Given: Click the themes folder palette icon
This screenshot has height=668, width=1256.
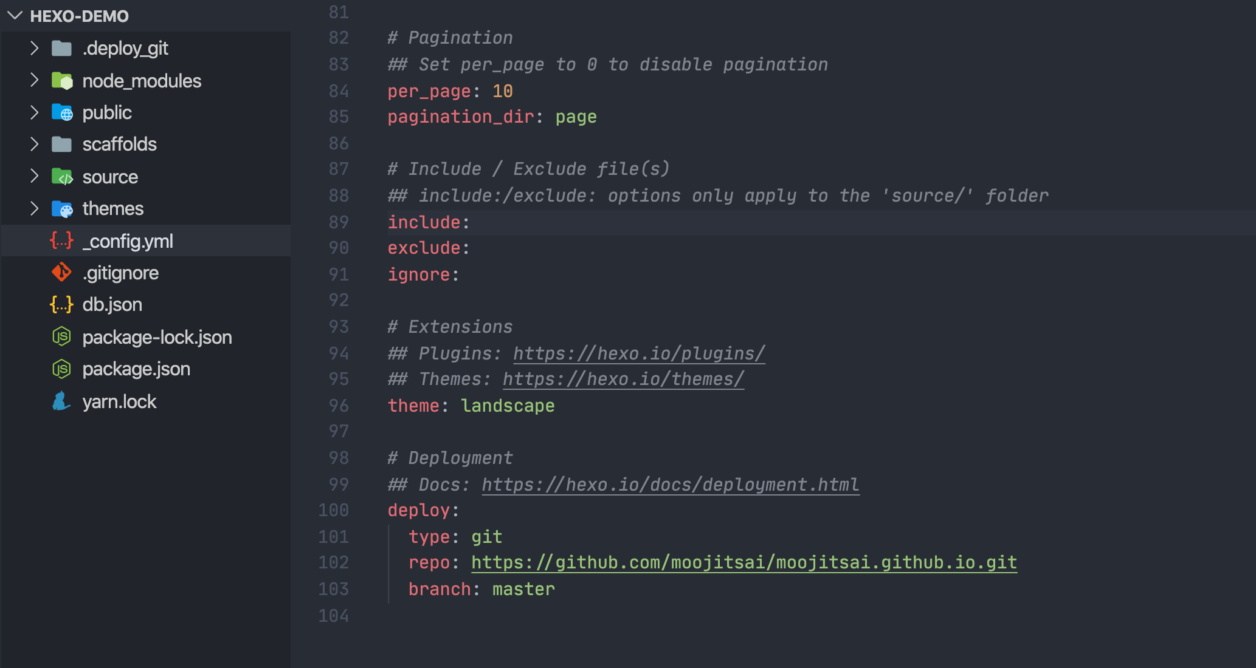Looking at the screenshot, I should point(62,209).
